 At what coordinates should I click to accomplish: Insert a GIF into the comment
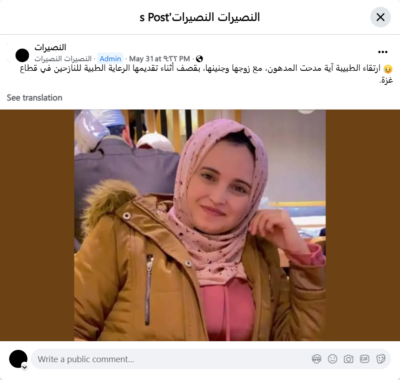364,359
